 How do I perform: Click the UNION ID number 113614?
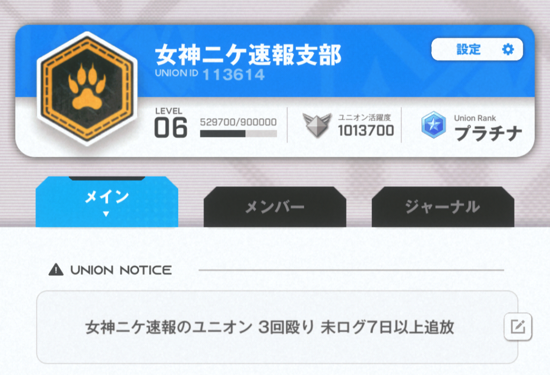click(234, 74)
